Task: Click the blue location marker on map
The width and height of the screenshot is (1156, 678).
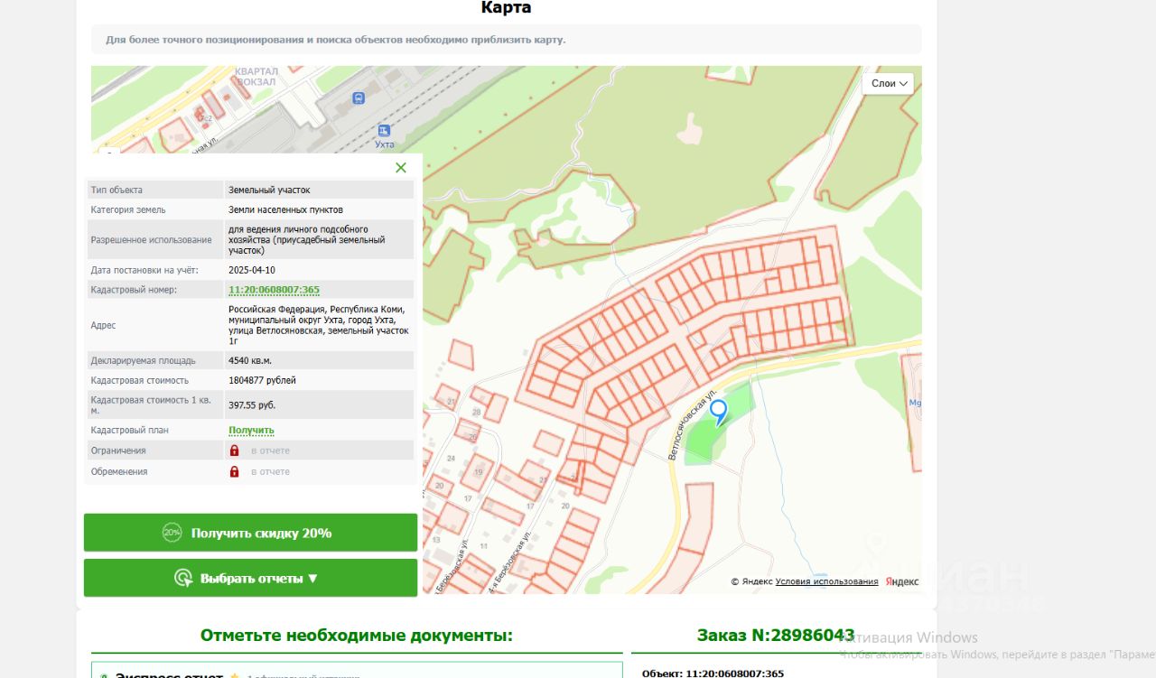Action: (719, 413)
